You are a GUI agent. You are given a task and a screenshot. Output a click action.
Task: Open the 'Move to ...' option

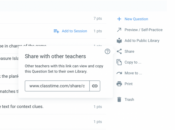tap(133, 73)
